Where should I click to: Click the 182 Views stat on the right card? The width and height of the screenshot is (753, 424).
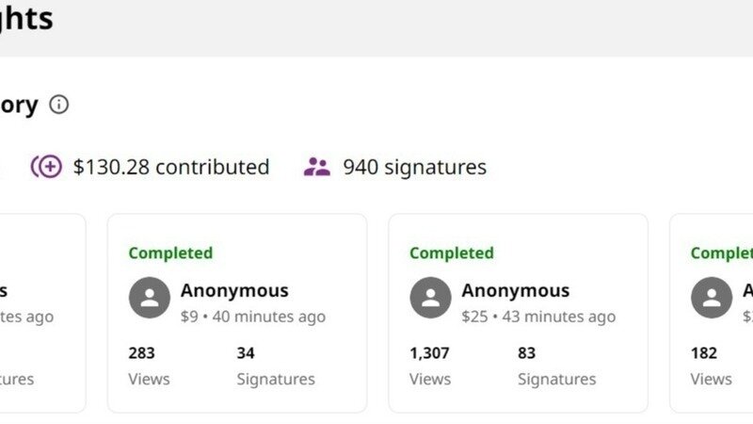click(x=711, y=366)
